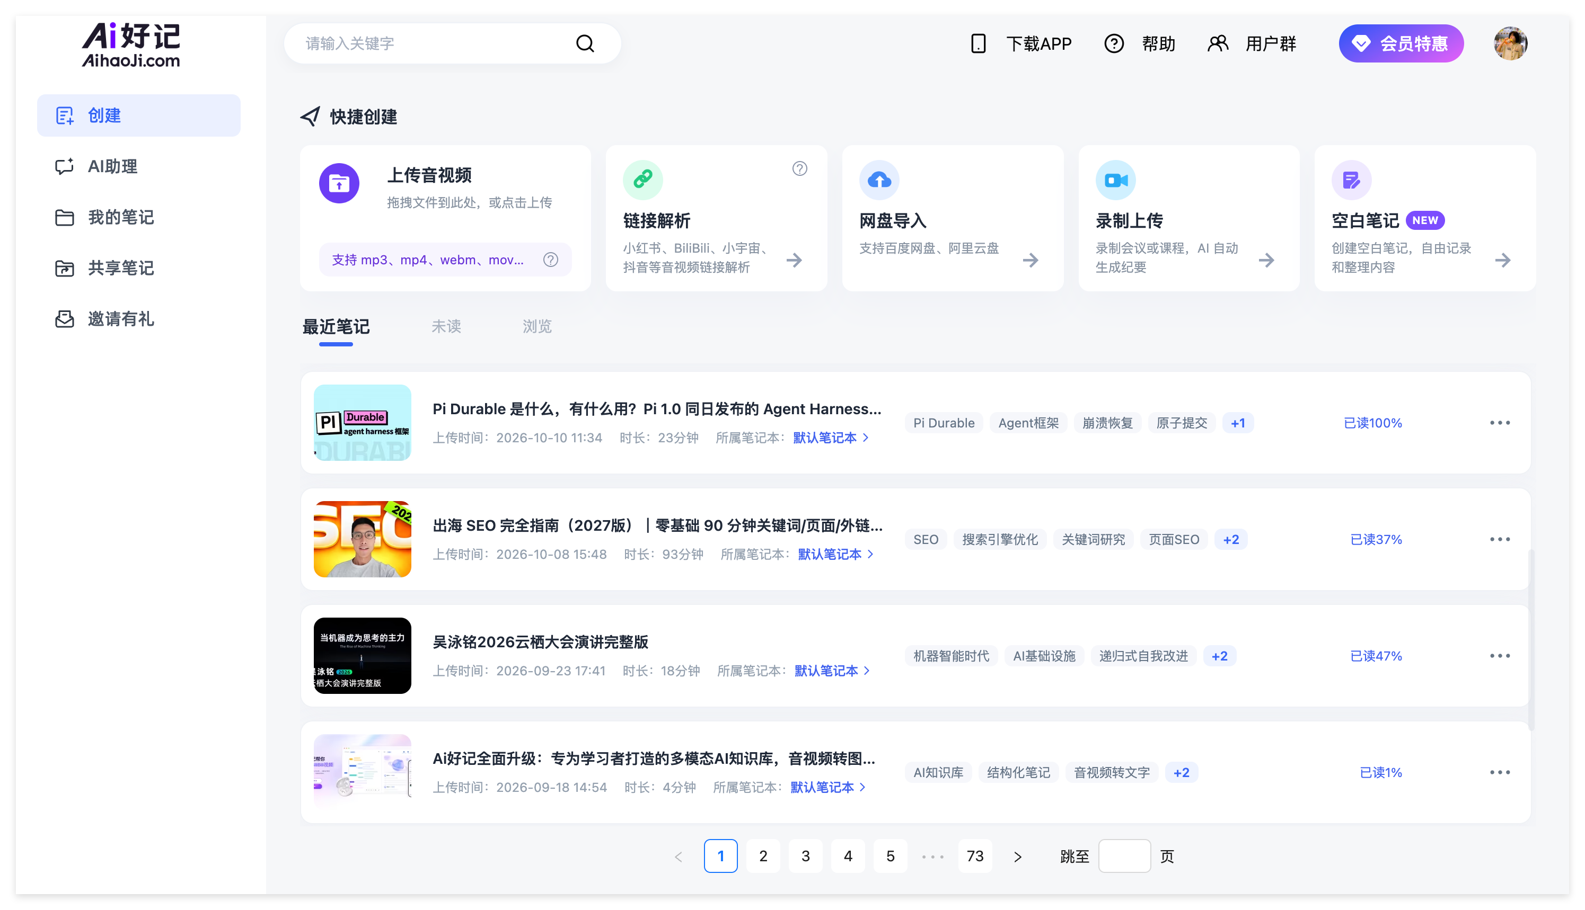Switch to the 未读 tab

[x=446, y=326]
